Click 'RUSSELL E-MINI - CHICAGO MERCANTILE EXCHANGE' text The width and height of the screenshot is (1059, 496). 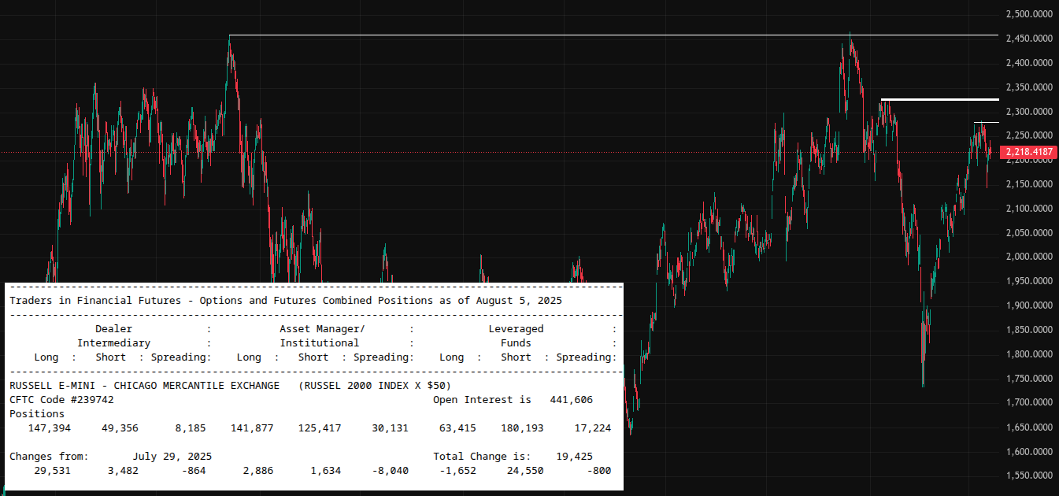point(144,385)
